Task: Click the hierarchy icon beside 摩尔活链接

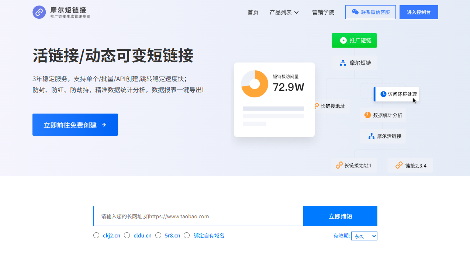Action: tap(371, 136)
